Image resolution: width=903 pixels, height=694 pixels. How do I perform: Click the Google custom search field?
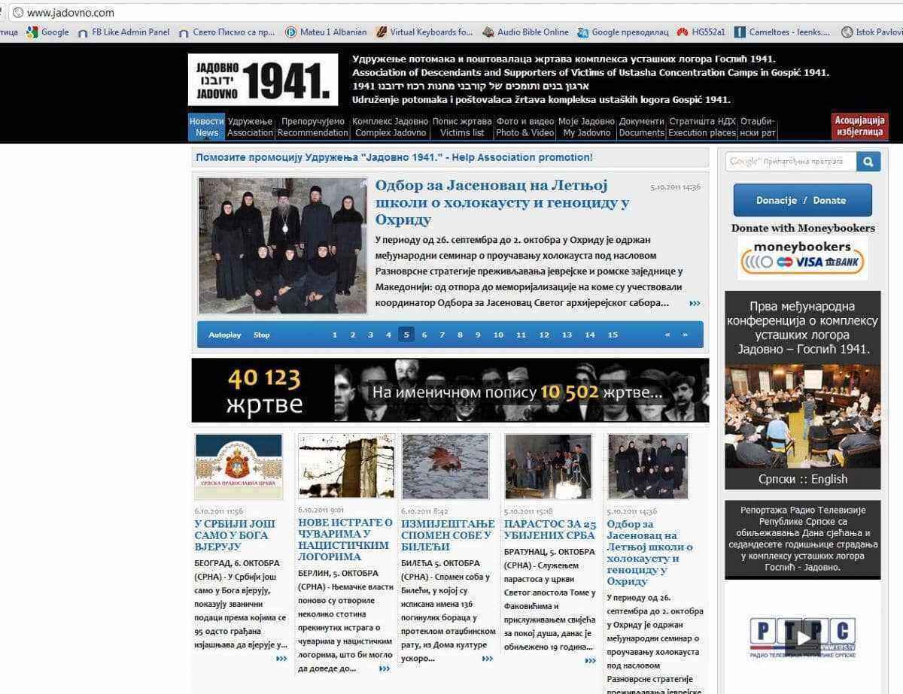point(792,162)
